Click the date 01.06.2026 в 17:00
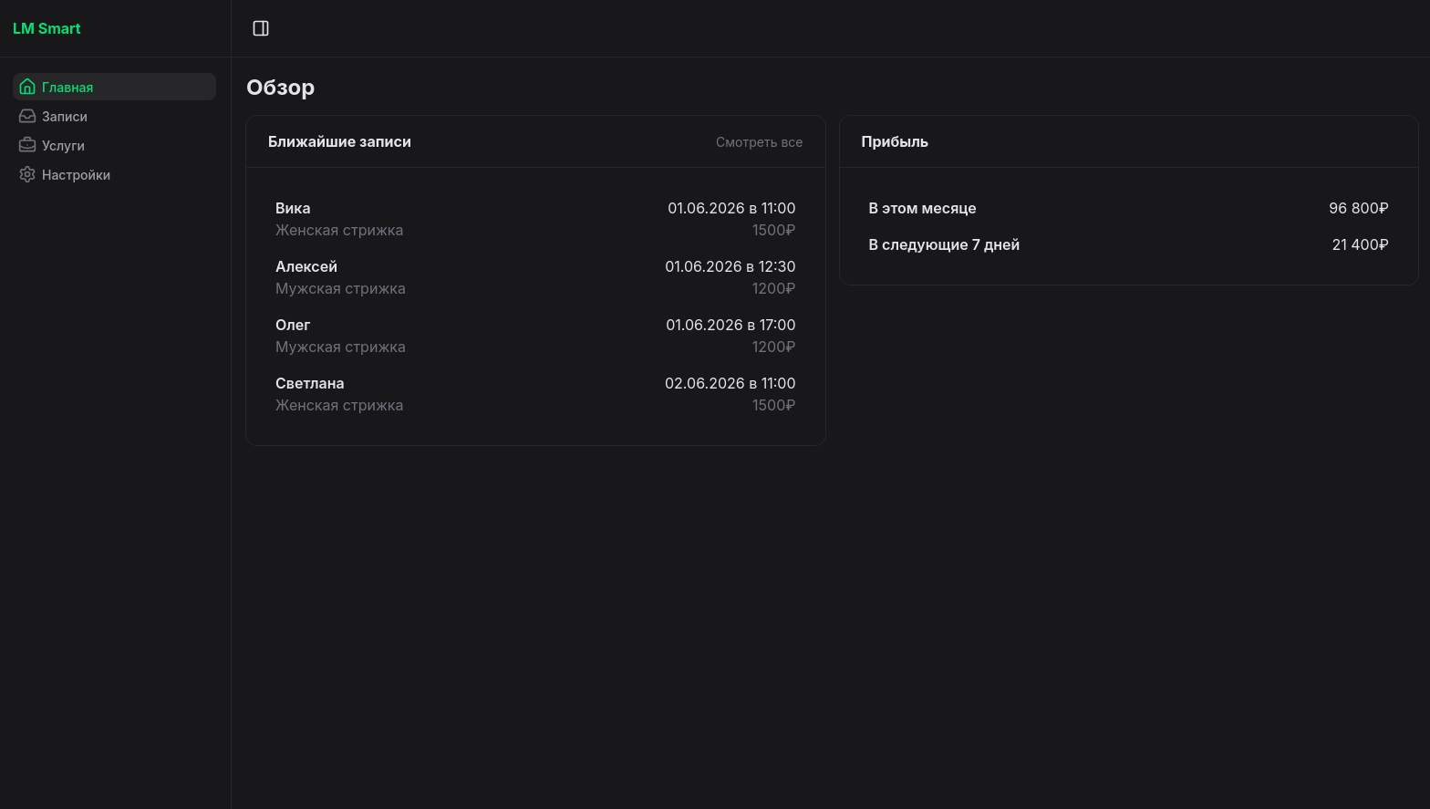Viewport: 1430px width, 809px height. tap(731, 325)
